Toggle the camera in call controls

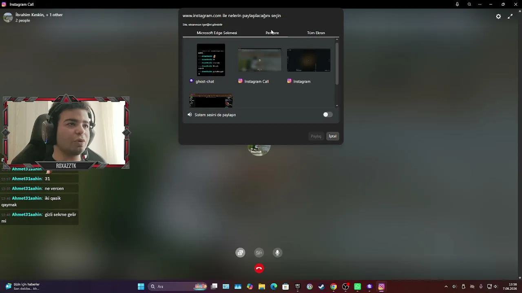pos(259,253)
